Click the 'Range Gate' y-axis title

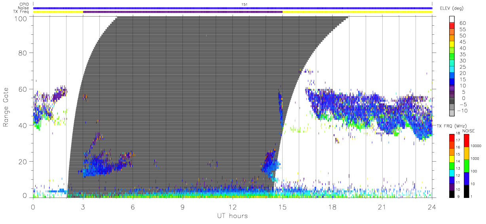coord(6,107)
